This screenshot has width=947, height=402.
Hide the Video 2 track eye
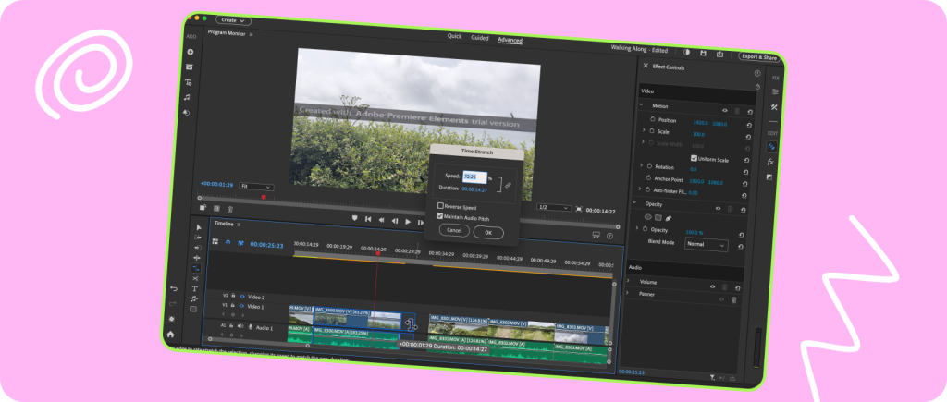243,297
